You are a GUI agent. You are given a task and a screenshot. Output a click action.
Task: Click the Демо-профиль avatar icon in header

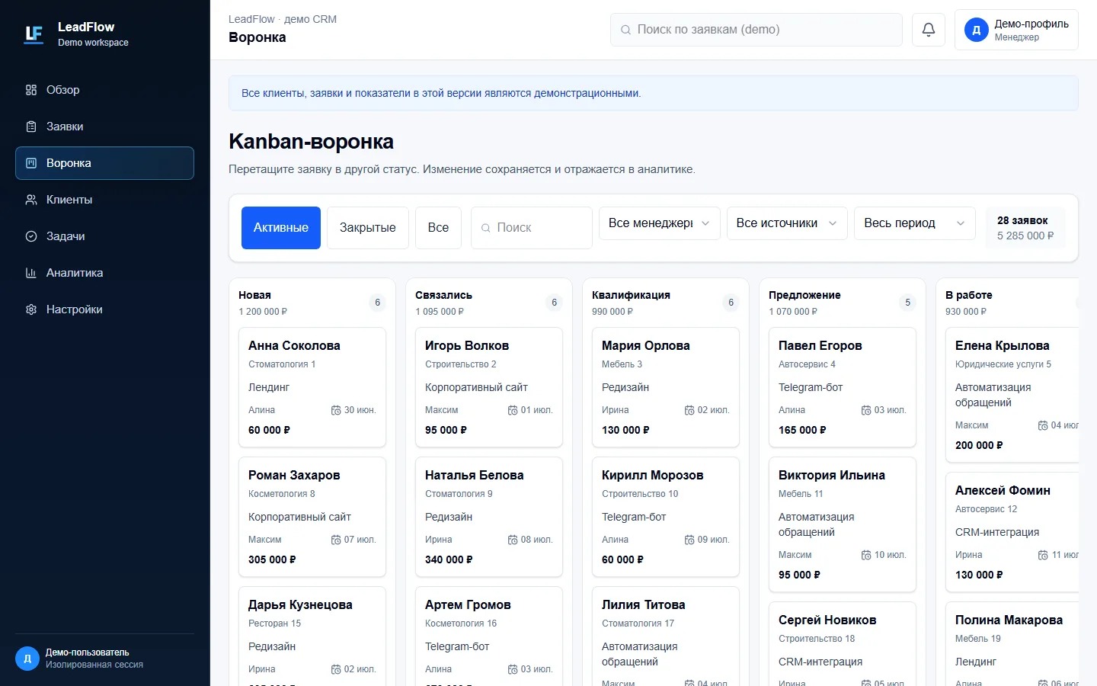976,30
